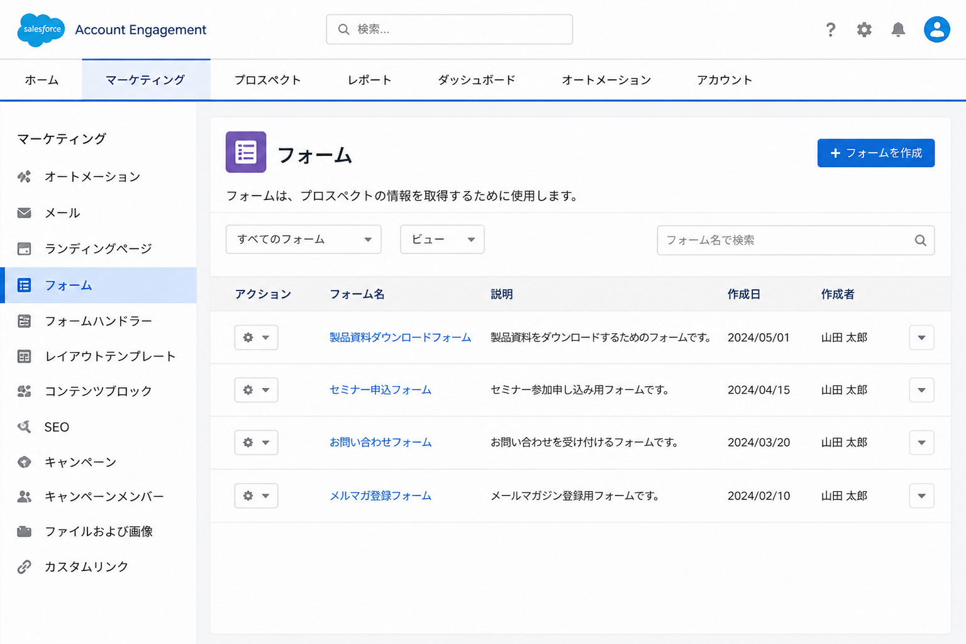The height and width of the screenshot is (644, 966).
Task: Open the user profile avatar
Action: click(936, 30)
